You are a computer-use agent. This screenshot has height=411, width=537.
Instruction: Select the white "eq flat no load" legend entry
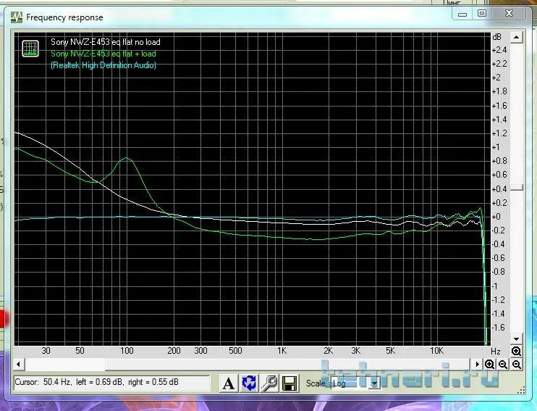pos(105,42)
